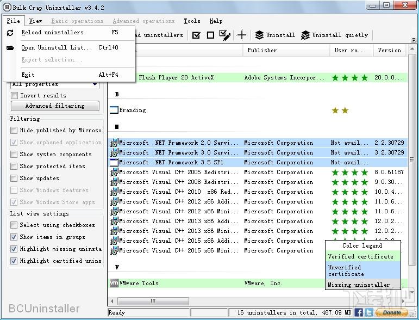The height and width of the screenshot is (320, 419).
Task: Click the Visual C++ 2012 x86 Addi installer icon
Action: pos(114,201)
